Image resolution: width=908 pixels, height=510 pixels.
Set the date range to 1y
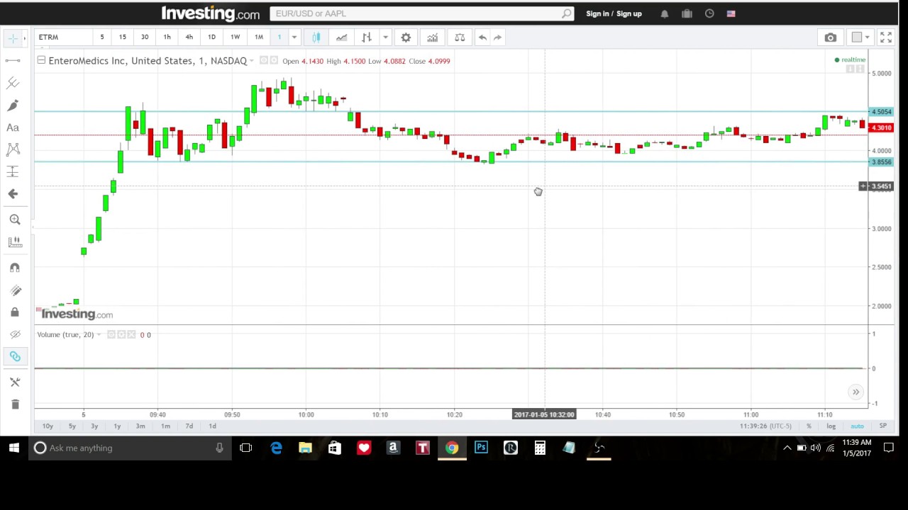117,426
